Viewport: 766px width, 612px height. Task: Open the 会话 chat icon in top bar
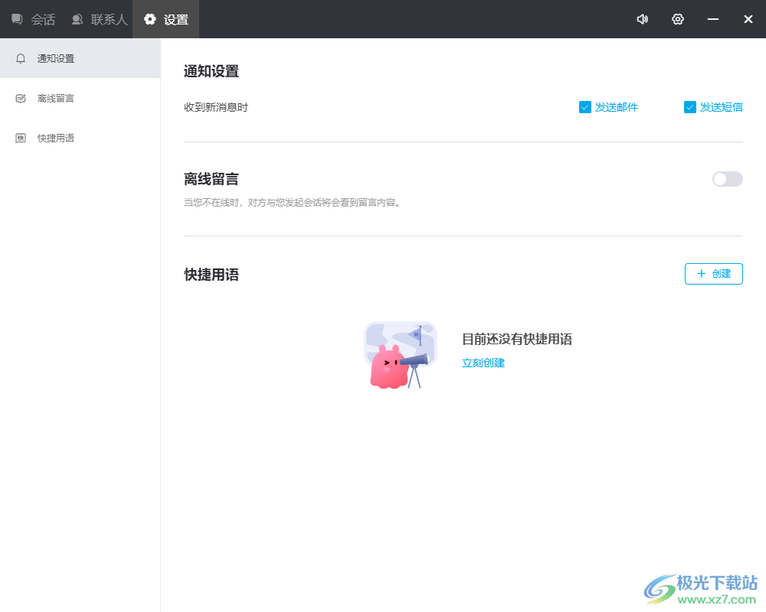(x=17, y=19)
